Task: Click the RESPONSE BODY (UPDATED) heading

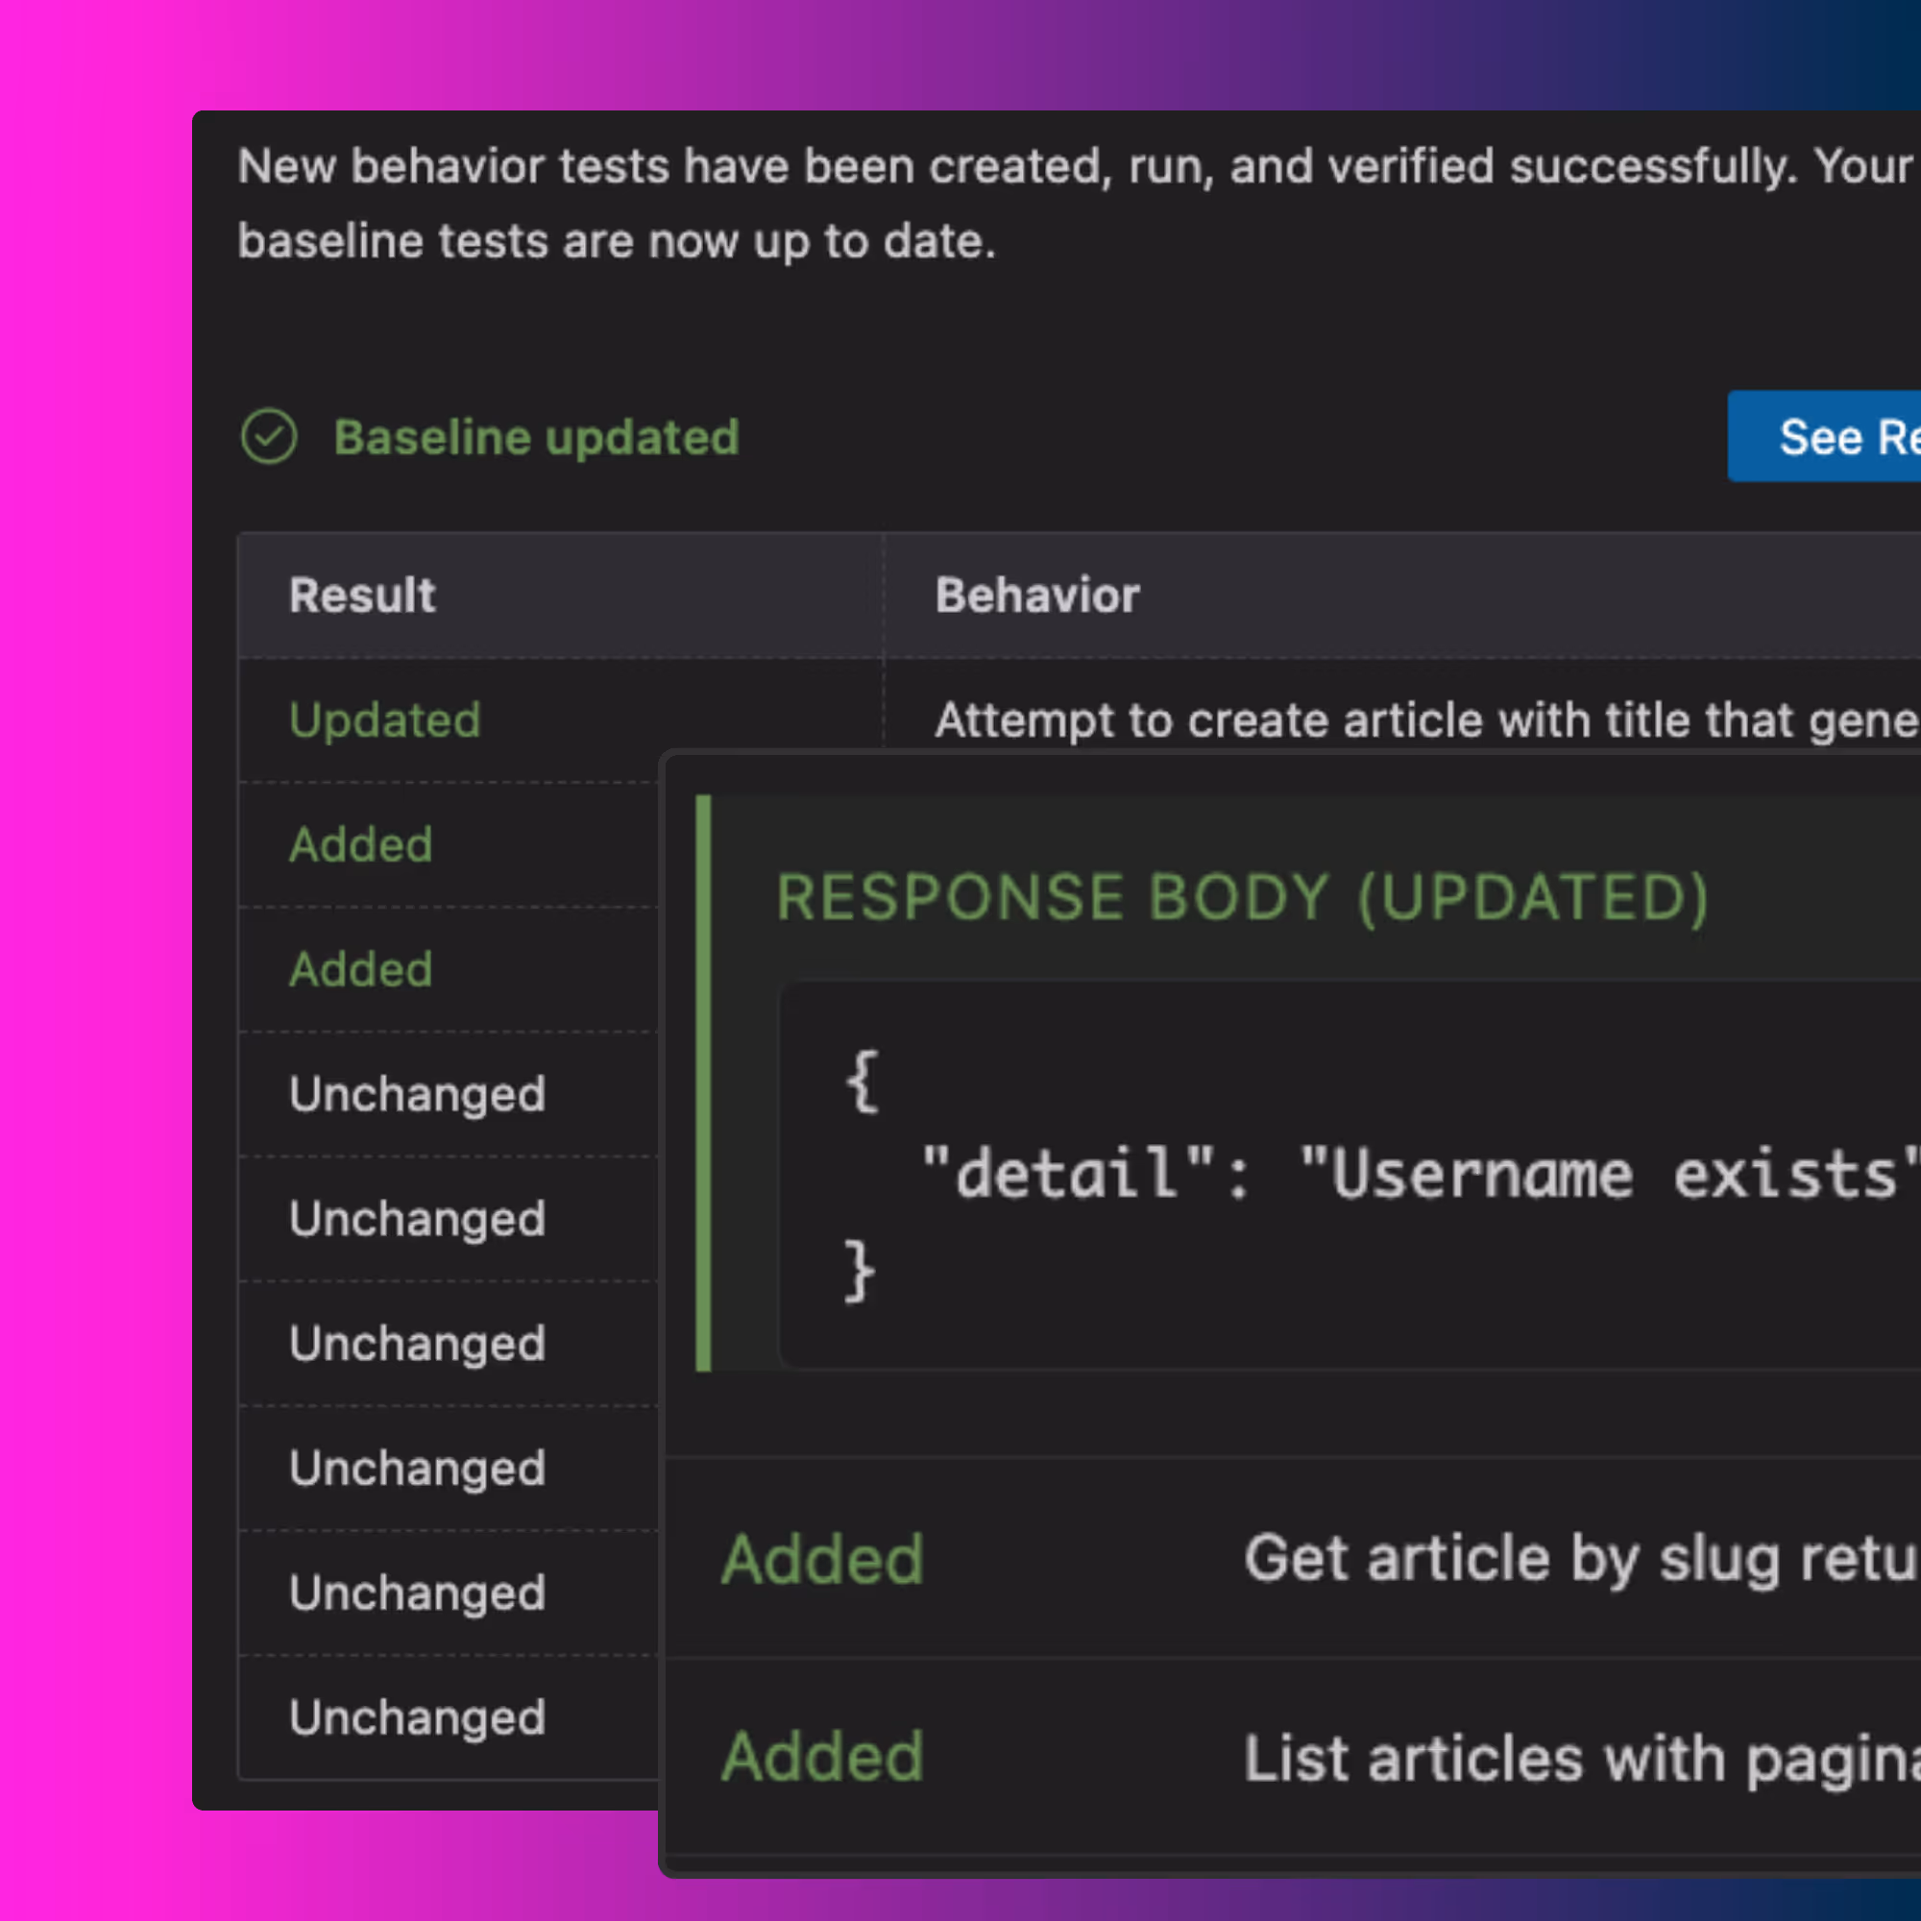Action: click(1242, 898)
